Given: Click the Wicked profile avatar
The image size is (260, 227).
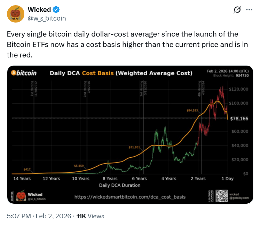Looking at the screenshot, I should click(15, 14).
